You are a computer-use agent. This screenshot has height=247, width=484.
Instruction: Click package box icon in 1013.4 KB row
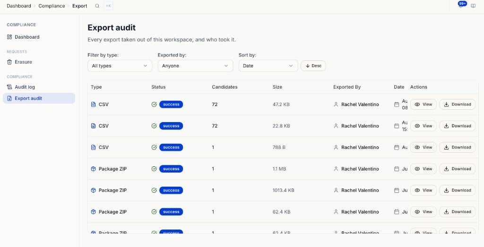93,190
